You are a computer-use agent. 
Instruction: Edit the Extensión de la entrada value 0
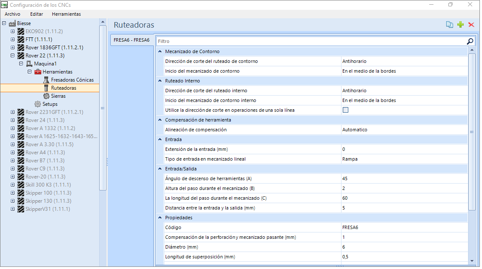[x=405, y=150]
